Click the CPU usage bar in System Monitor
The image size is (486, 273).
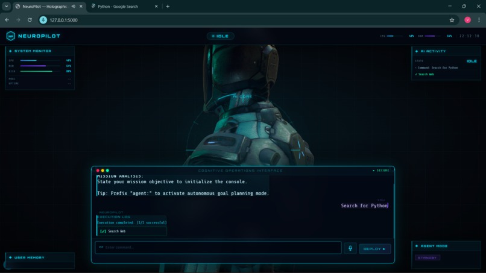coord(40,60)
